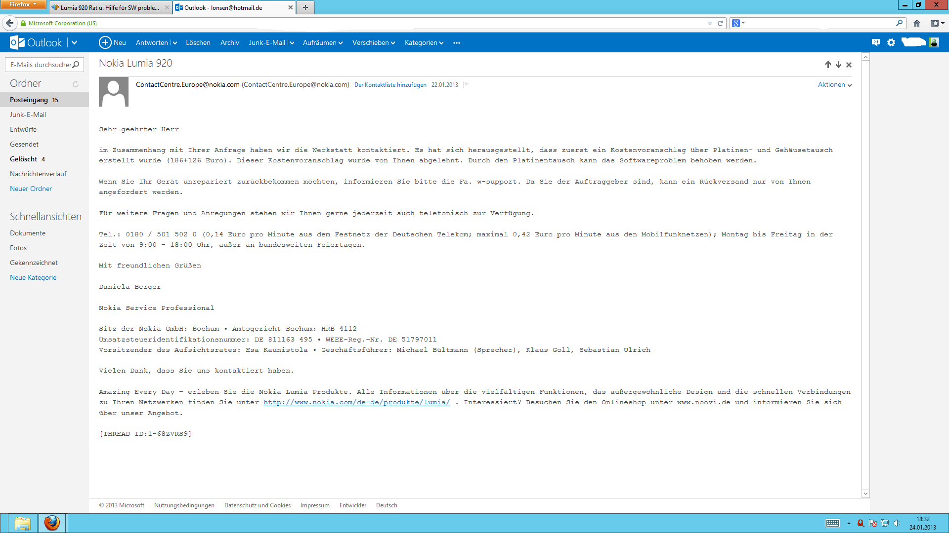Open the Entwürfe folder
Image resolution: width=949 pixels, height=533 pixels.
23,129
